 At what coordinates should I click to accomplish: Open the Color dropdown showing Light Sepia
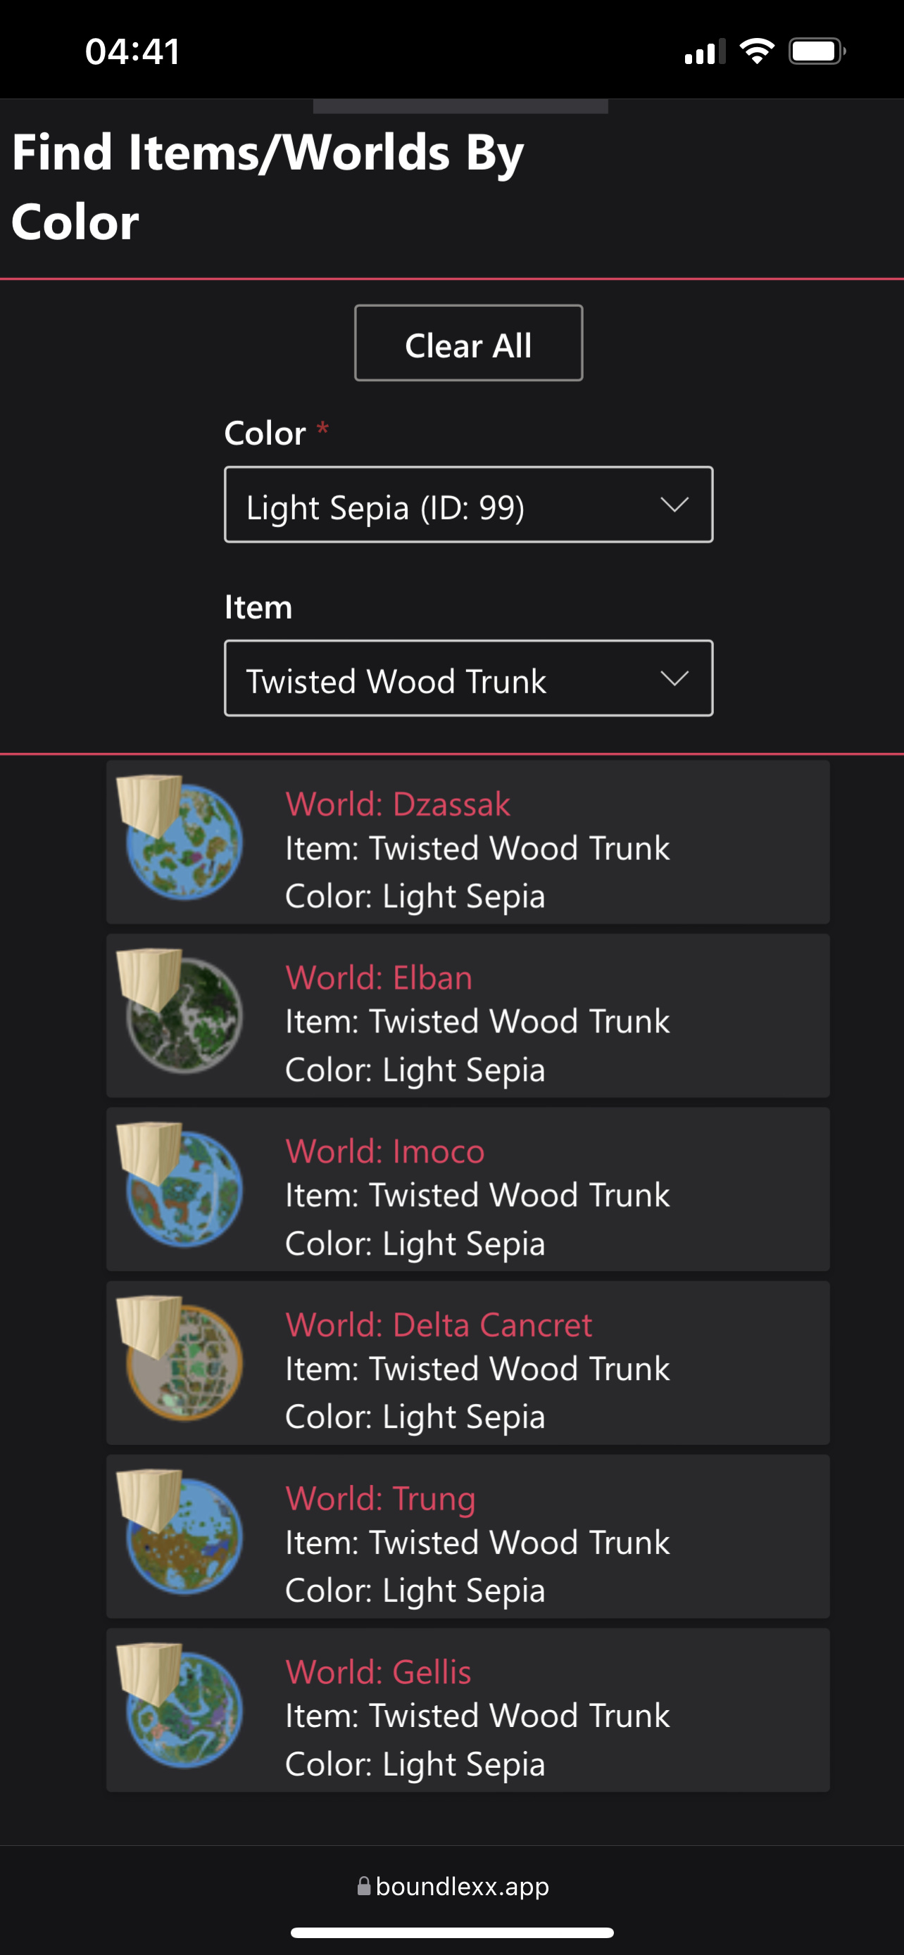click(x=468, y=505)
